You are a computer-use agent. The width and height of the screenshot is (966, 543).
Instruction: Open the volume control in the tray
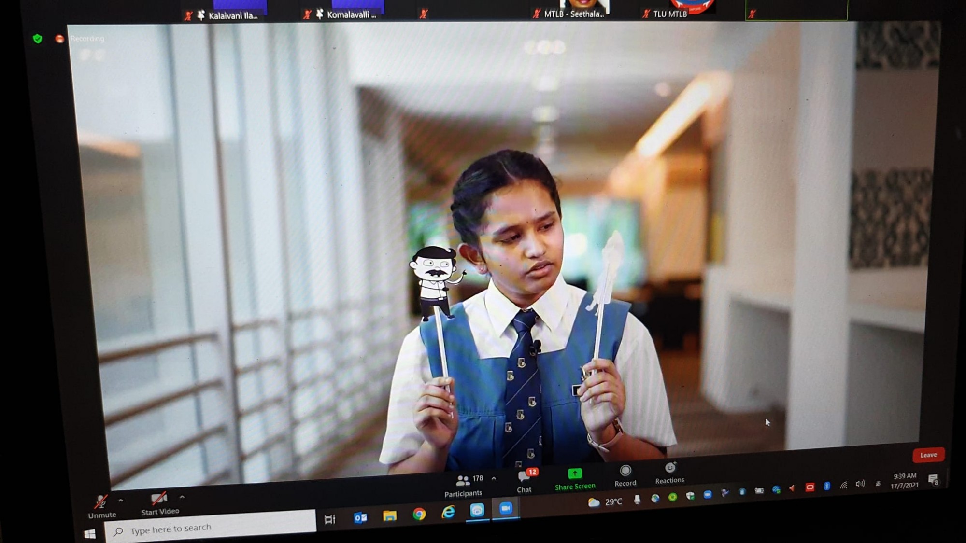click(x=860, y=484)
